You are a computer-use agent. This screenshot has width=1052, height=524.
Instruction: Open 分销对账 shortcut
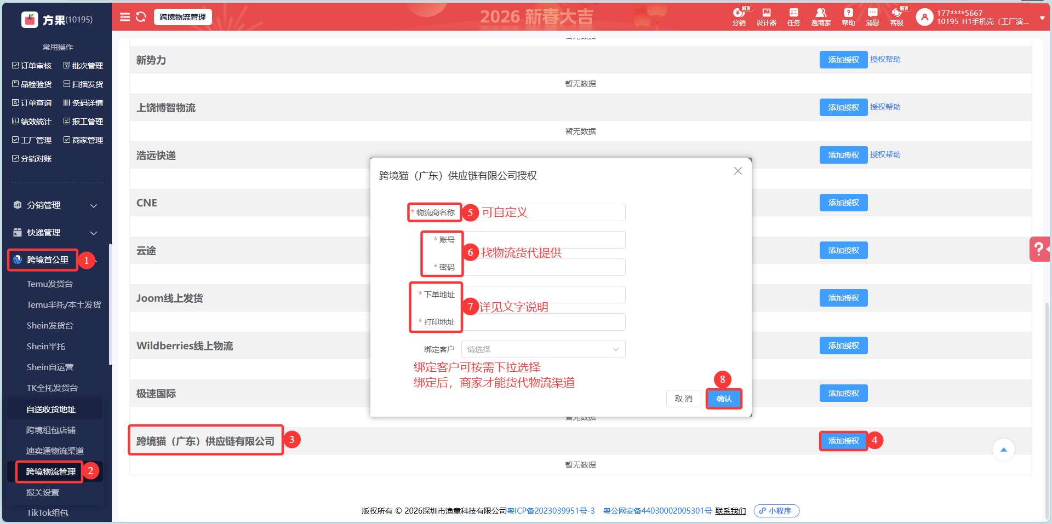click(32, 159)
